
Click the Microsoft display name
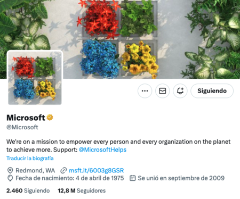tap(26, 118)
